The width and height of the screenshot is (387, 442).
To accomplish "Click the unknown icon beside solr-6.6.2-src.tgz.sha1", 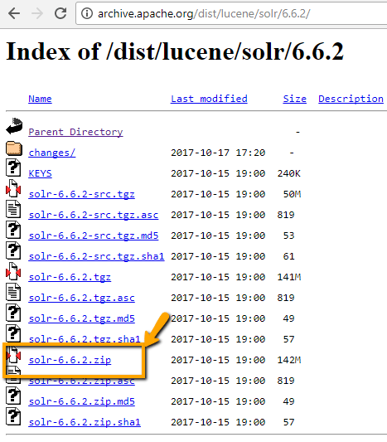I will click(x=13, y=250).
